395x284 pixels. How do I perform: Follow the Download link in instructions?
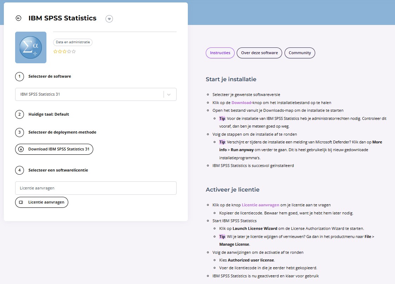241,103
